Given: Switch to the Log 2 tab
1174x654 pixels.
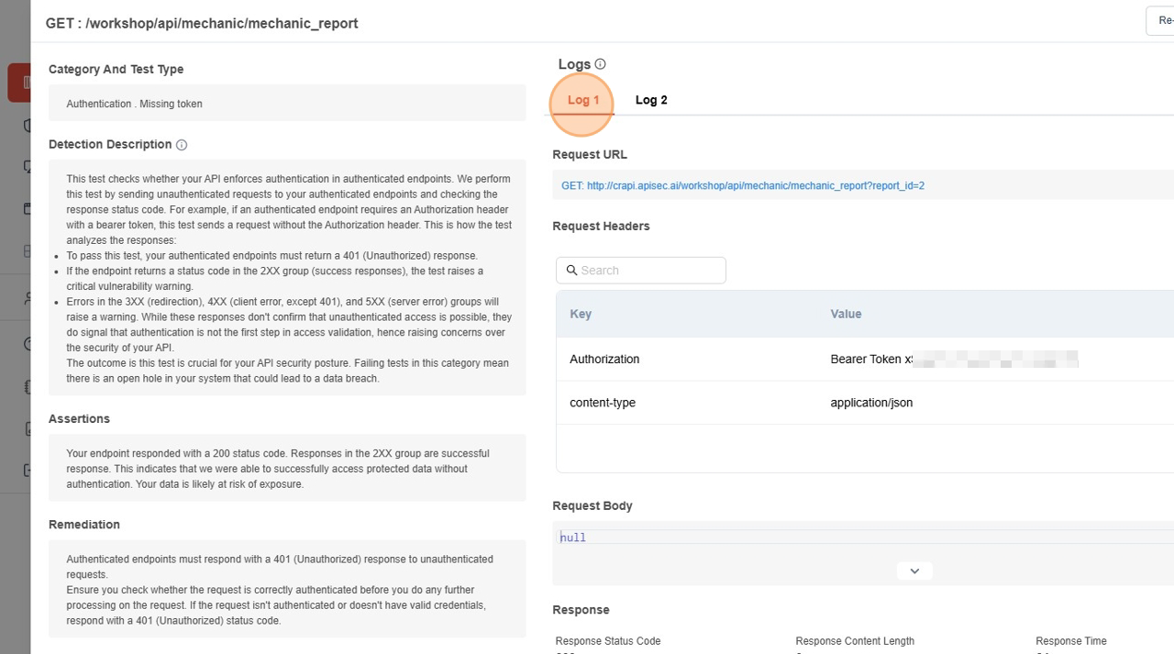Looking at the screenshot, I should click(x=651, y=100).
